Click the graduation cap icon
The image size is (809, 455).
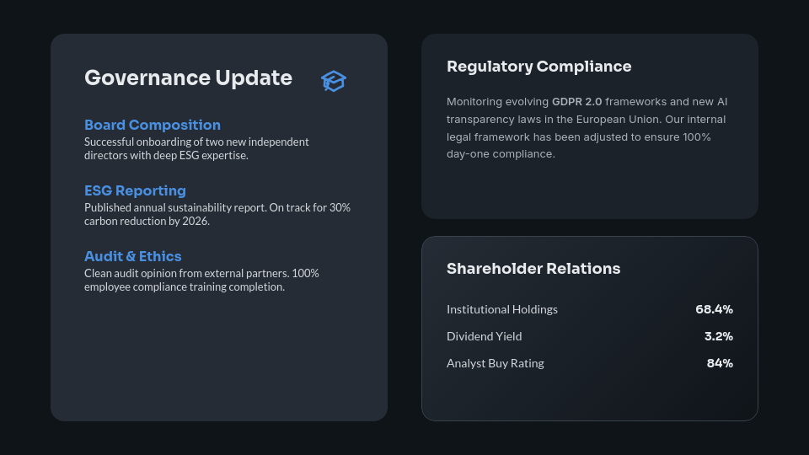click(x=334, y=81)
